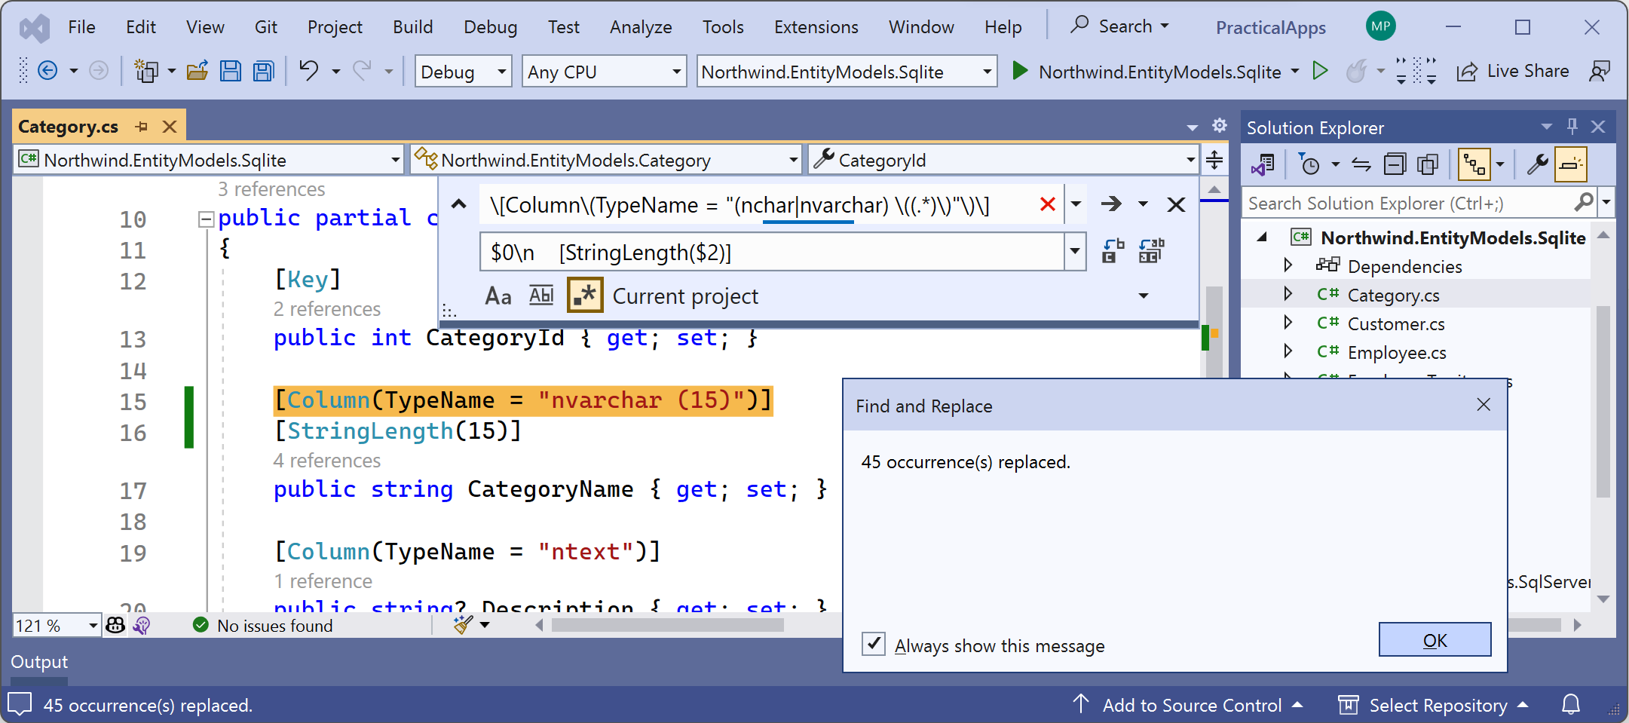
Task: Open the Debug configuration dropdown
Action: (x=463, y=72)
